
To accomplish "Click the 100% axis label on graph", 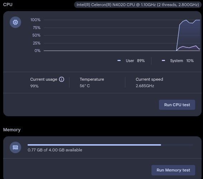I will 35,20.
